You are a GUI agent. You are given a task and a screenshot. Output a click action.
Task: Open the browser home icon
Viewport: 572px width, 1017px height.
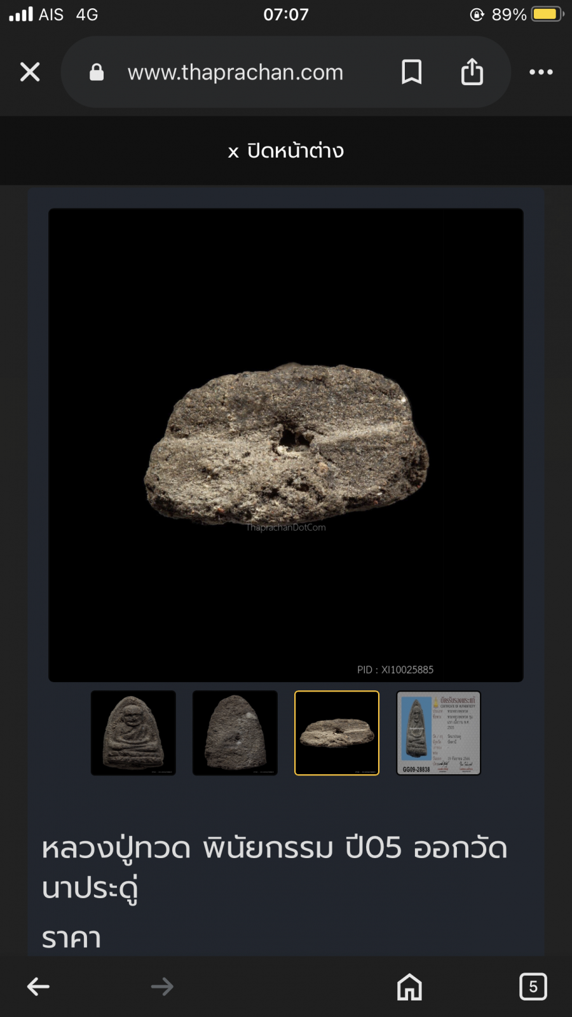[x=409, y=986]
